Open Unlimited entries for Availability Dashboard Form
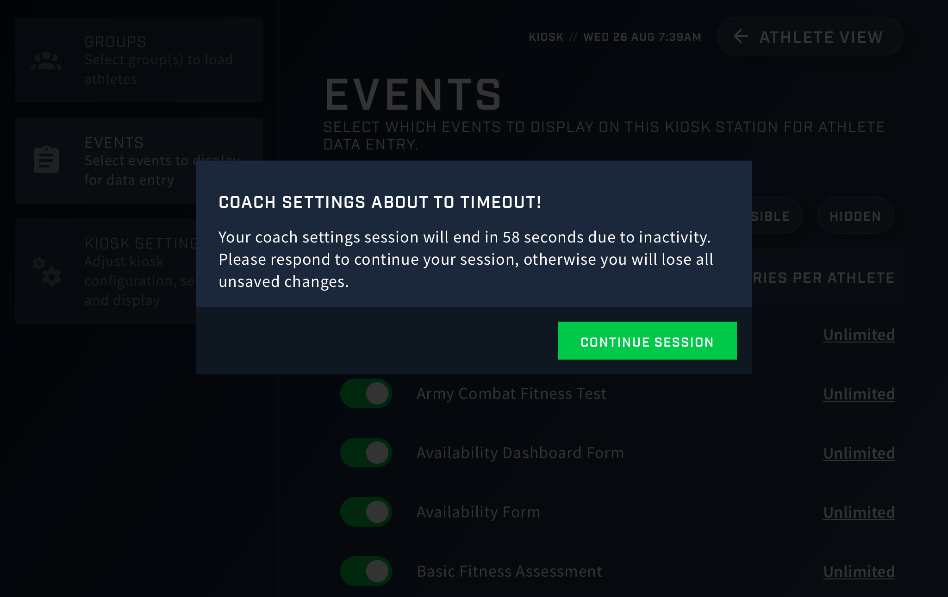 click(859, 453)
